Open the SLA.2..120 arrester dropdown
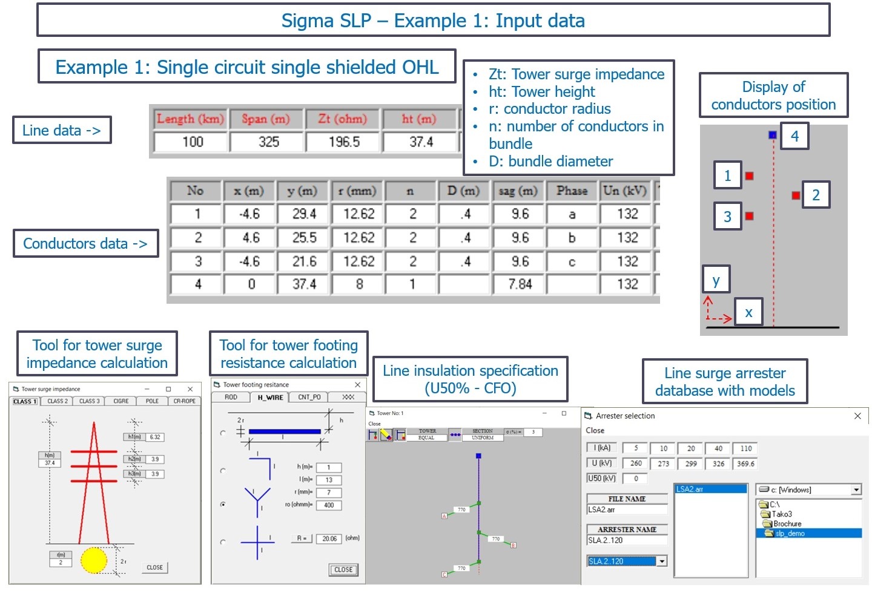Image resolution: width=872 pixels, height=593 pixels. (x=662, y=561)
